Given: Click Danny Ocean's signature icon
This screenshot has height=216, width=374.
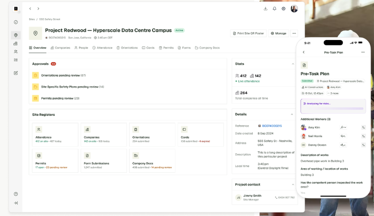Looking at the screenshot, I should coord(343,145).
